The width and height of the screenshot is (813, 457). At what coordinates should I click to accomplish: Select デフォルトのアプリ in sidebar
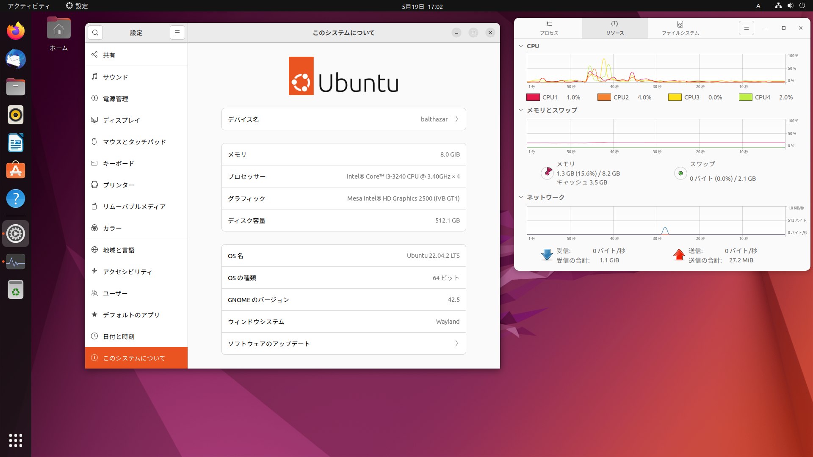pos(136,315)
